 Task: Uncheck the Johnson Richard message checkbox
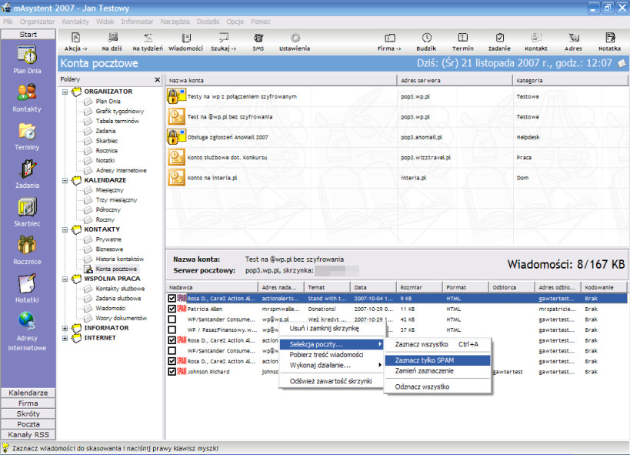pyautogui.click(x=172, y=372)
